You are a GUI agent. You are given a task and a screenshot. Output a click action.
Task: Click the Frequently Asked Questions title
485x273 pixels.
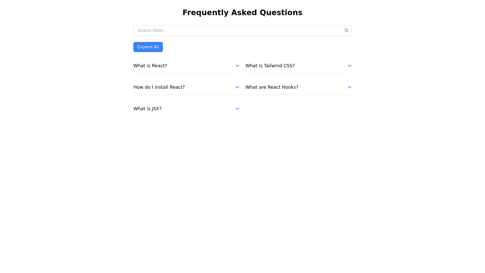(242, 12)
